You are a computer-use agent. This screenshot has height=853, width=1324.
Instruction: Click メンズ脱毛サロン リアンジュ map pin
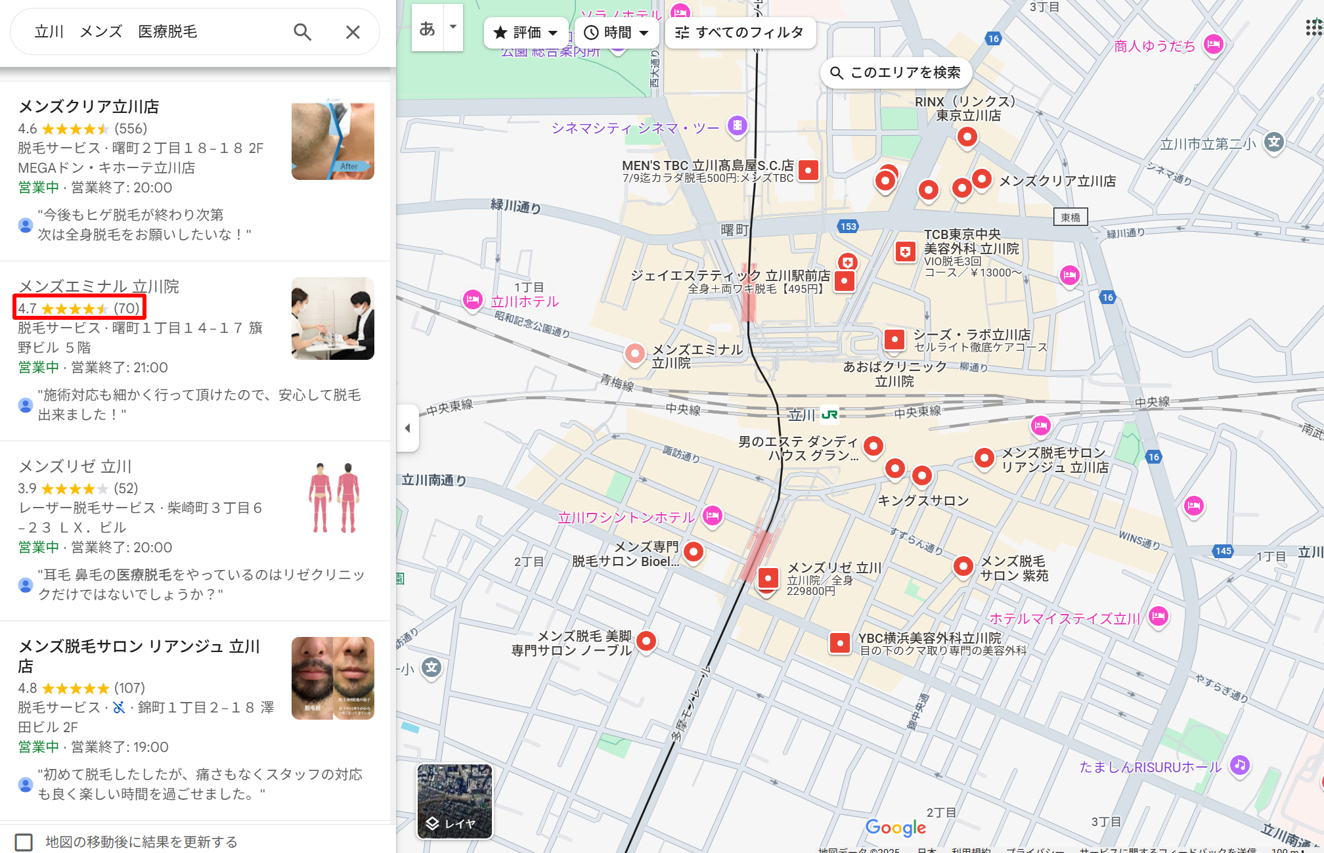(984, 458)
